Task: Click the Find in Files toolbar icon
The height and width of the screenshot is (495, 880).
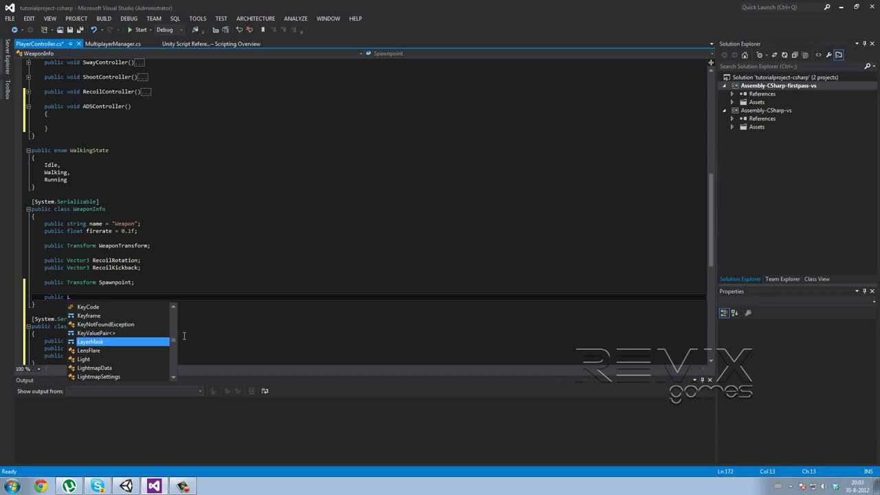Action: pos(195,30)
